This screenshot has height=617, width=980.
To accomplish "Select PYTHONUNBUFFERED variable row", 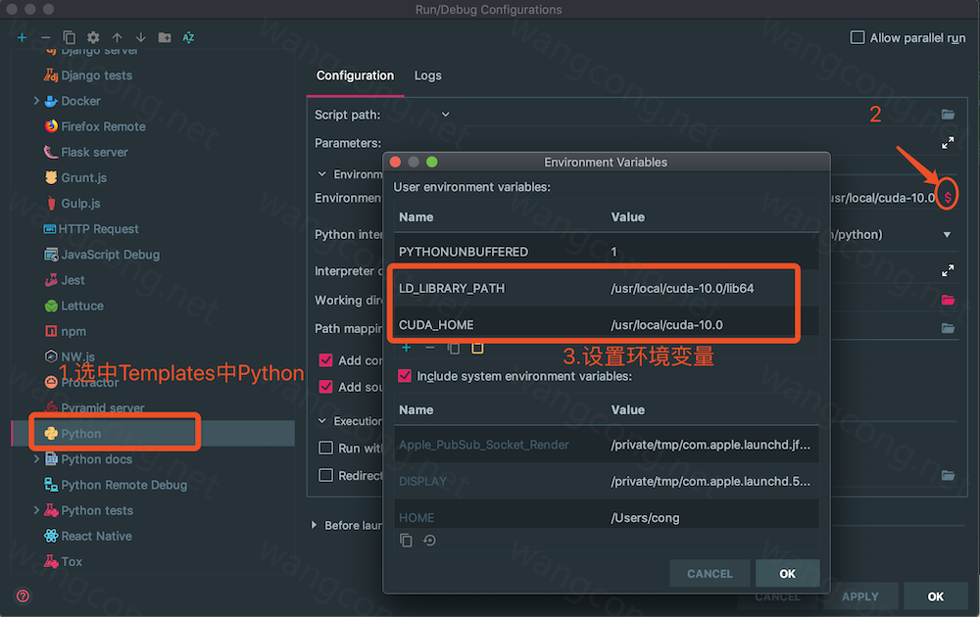I will coord(607,251).
